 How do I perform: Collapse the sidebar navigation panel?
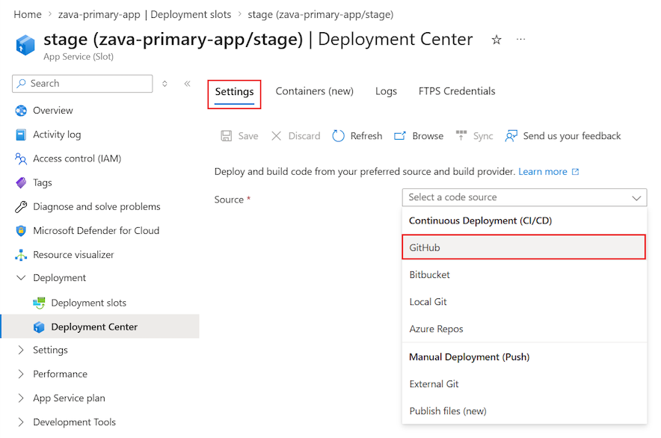click(x=188, y=84)
